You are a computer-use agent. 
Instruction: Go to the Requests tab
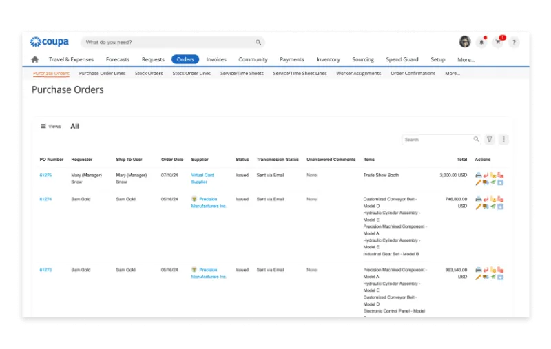153,59
